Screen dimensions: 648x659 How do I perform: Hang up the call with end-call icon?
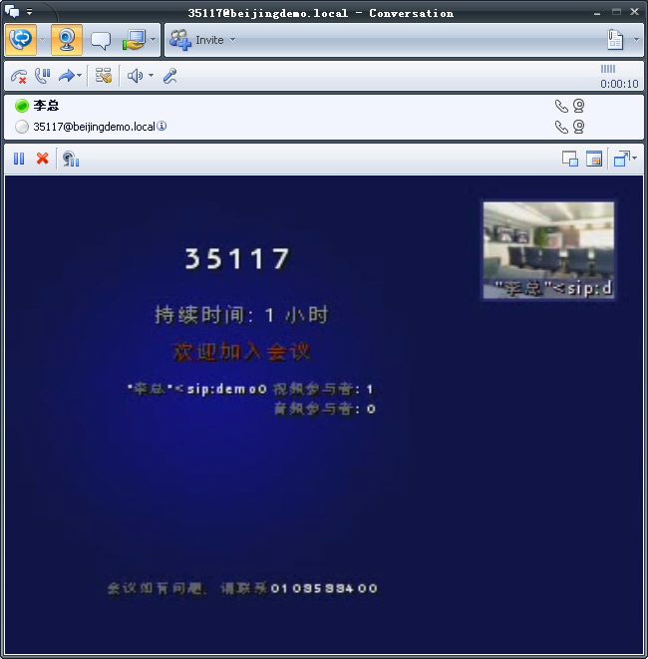tap(19, 76)
